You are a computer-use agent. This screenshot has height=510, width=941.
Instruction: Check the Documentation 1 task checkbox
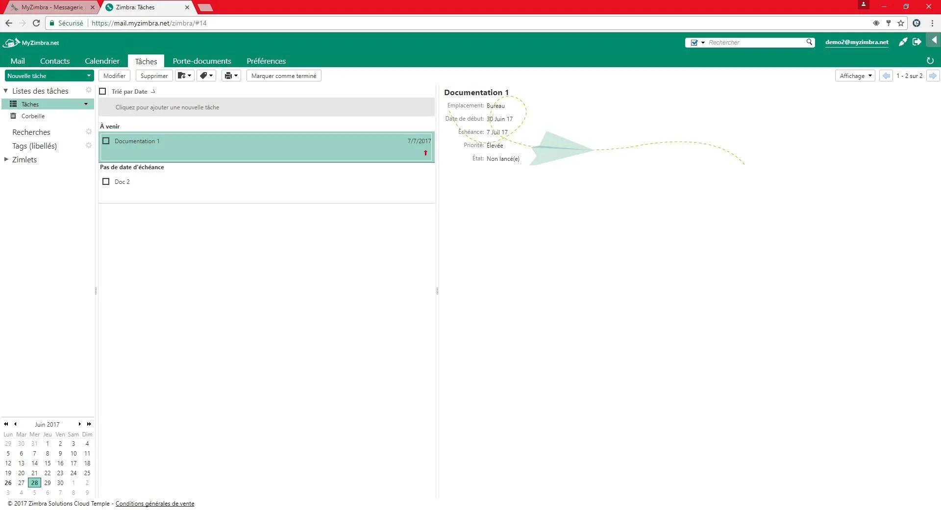(106, 141)
